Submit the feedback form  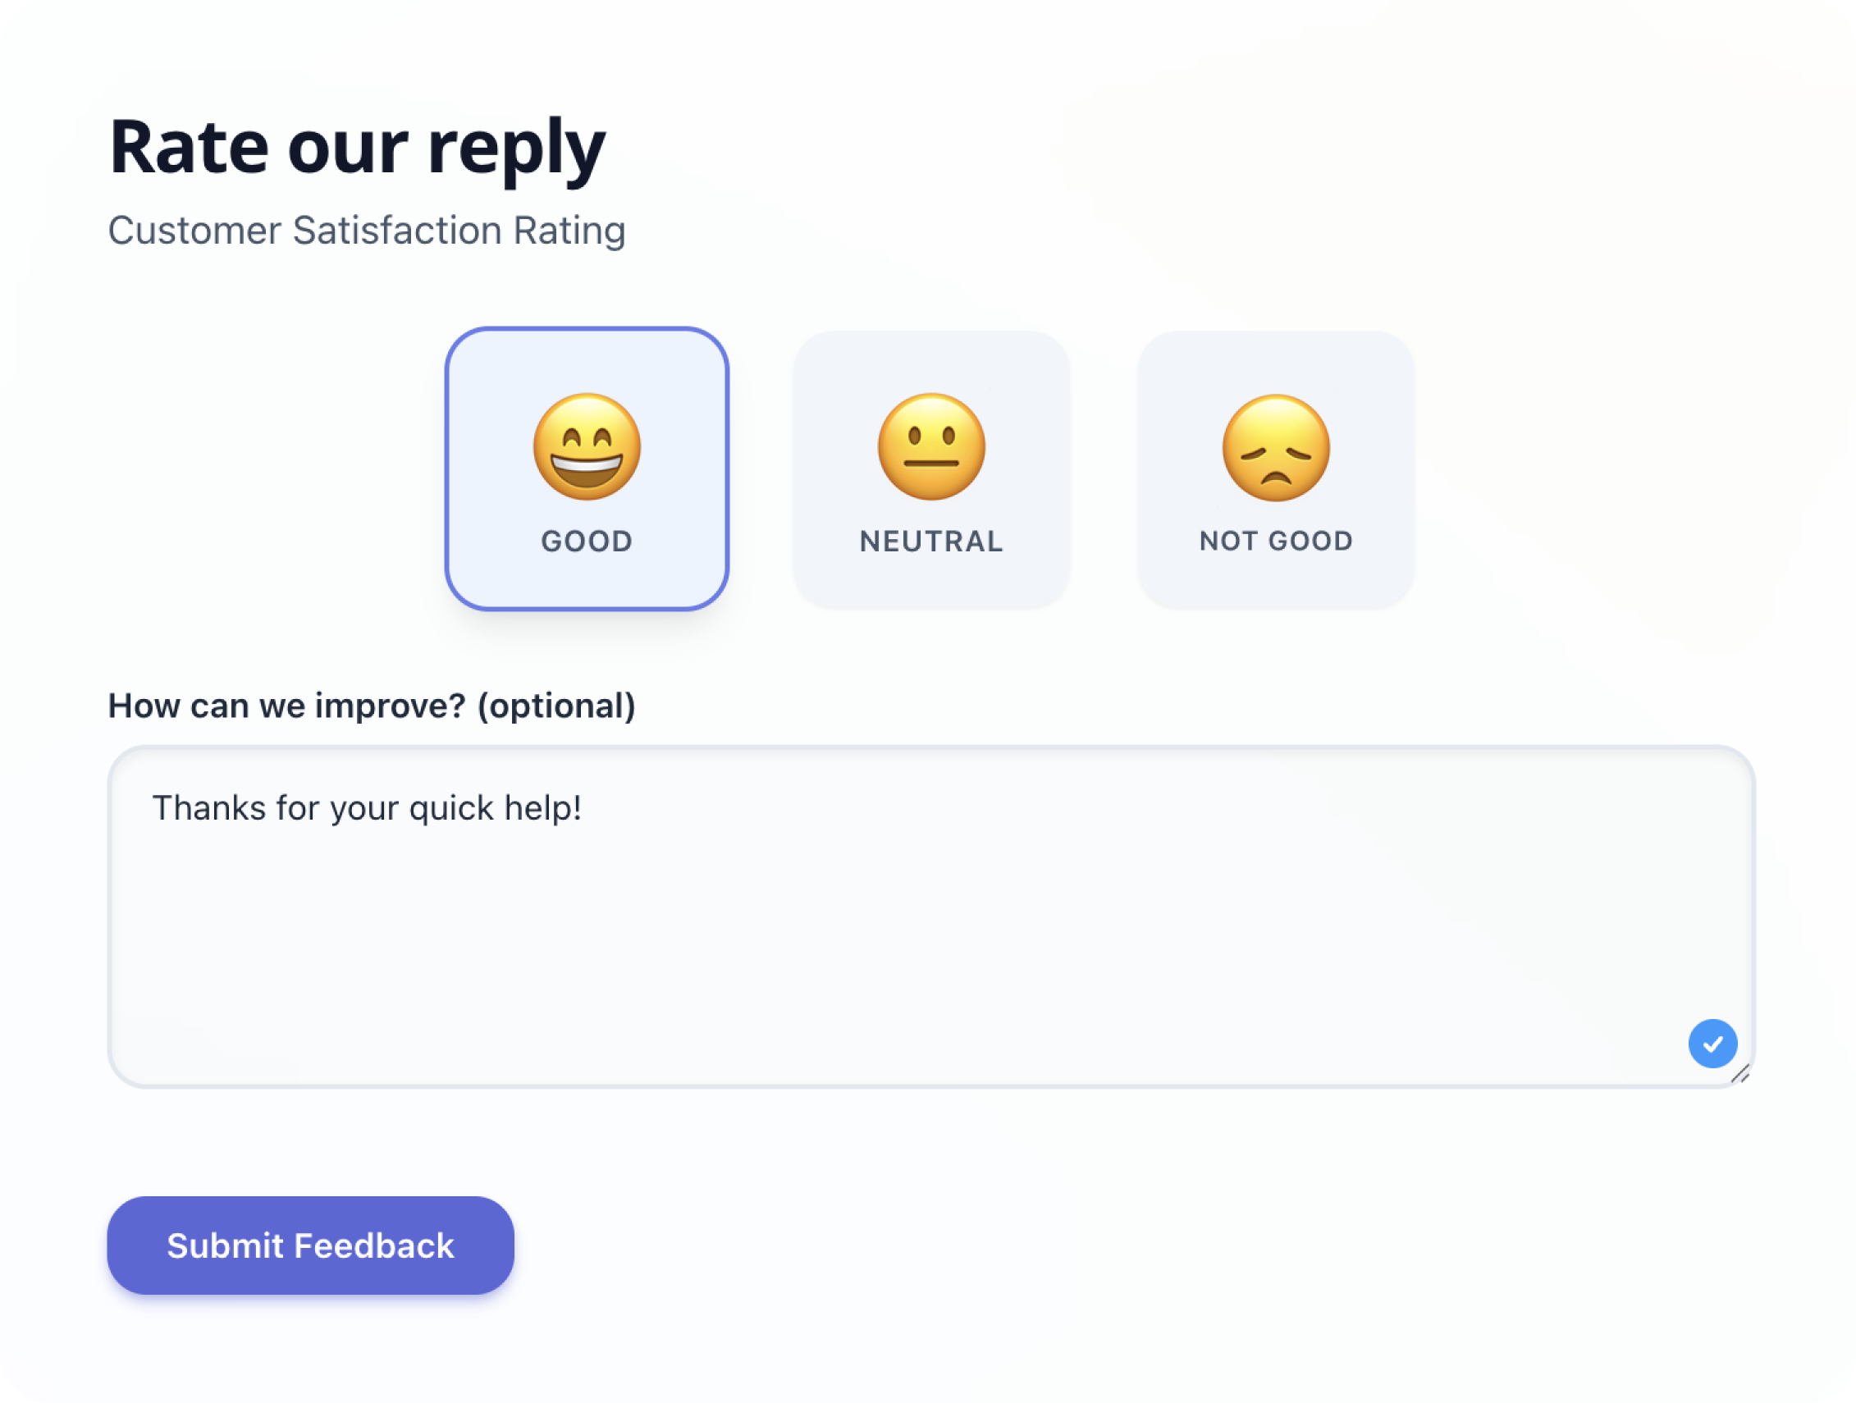(x=309, y=1245)
